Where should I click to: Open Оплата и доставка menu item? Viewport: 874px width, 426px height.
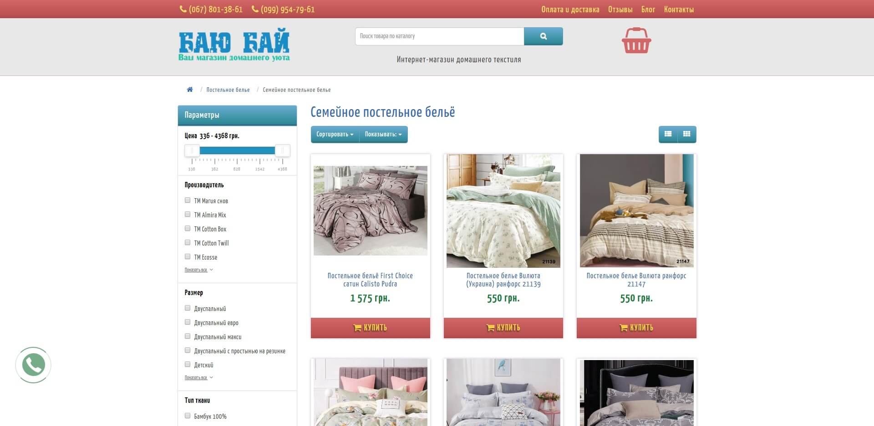pos(570,10)
